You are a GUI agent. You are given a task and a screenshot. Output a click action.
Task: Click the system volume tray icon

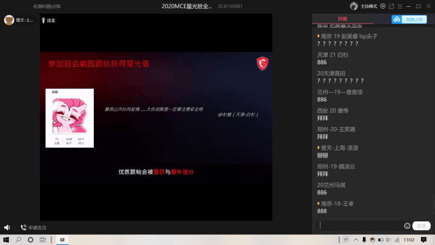click(389, 240)
